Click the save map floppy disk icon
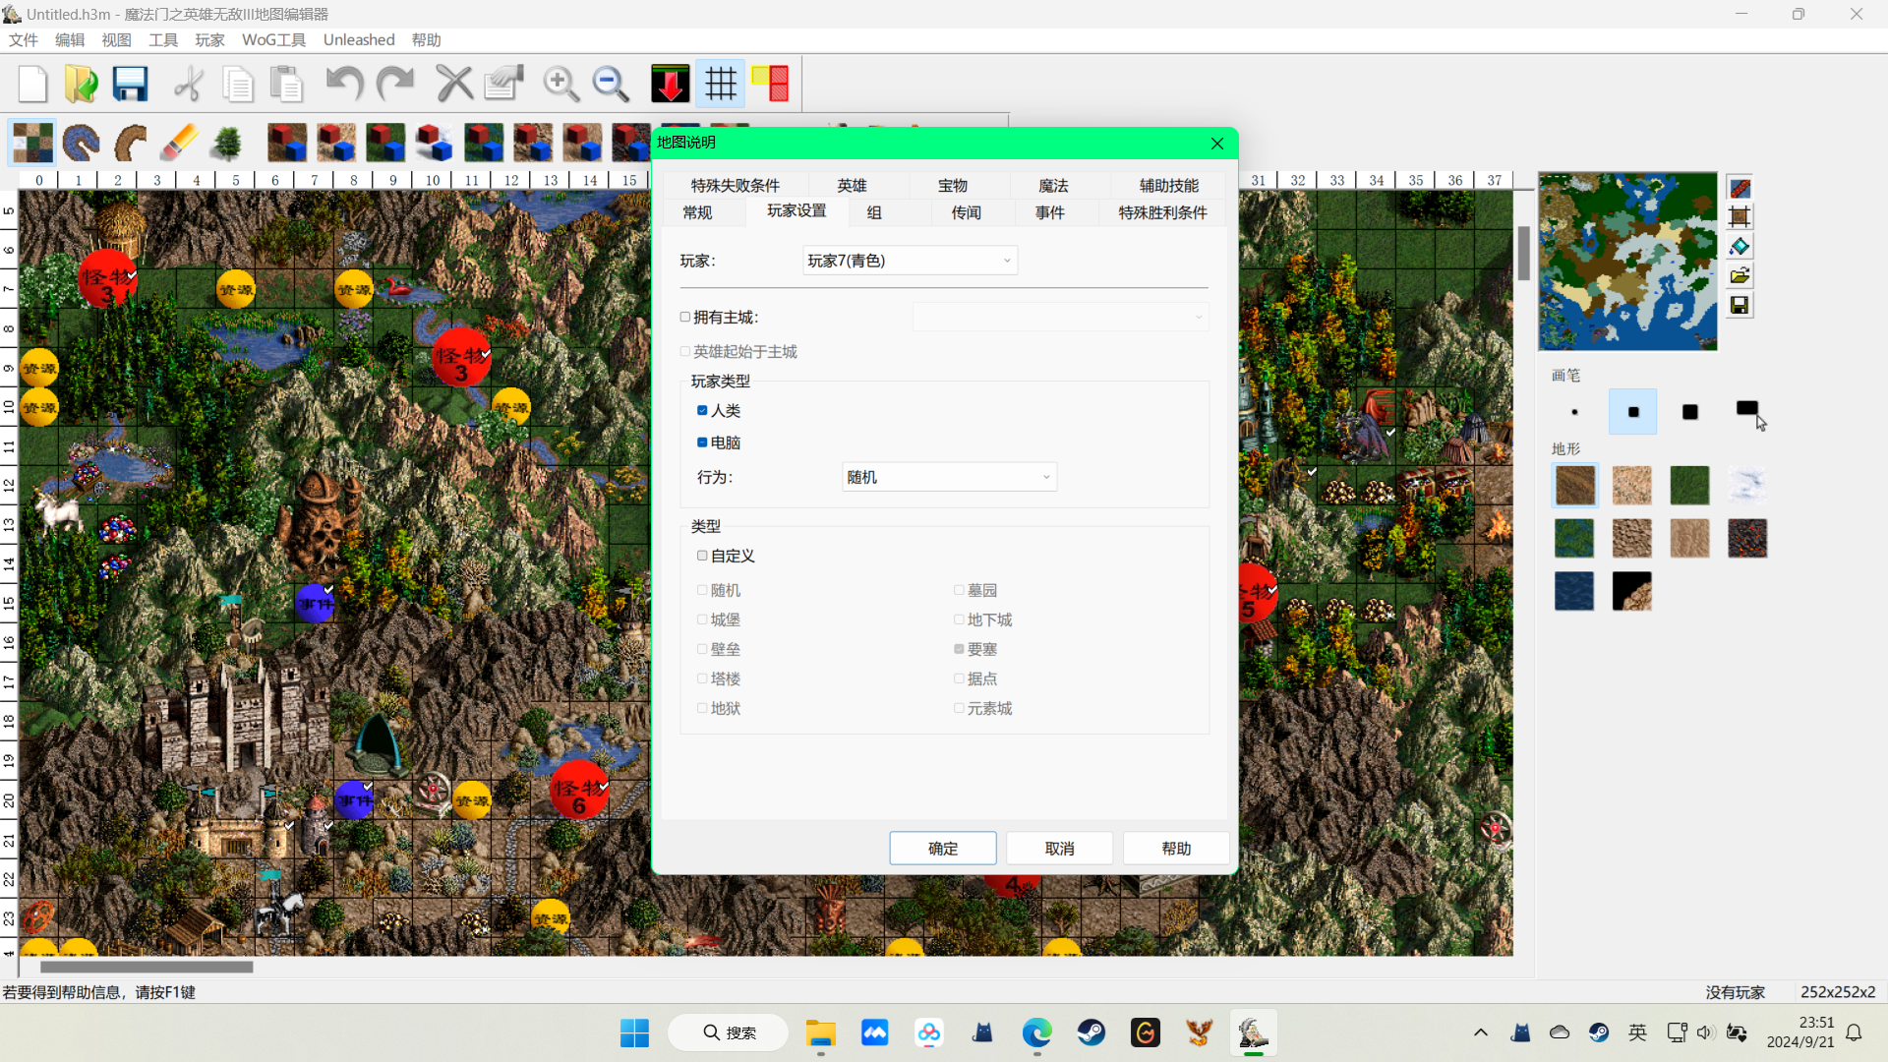The height and width of the screenshot is (1062, 1888). pos(130,84)
